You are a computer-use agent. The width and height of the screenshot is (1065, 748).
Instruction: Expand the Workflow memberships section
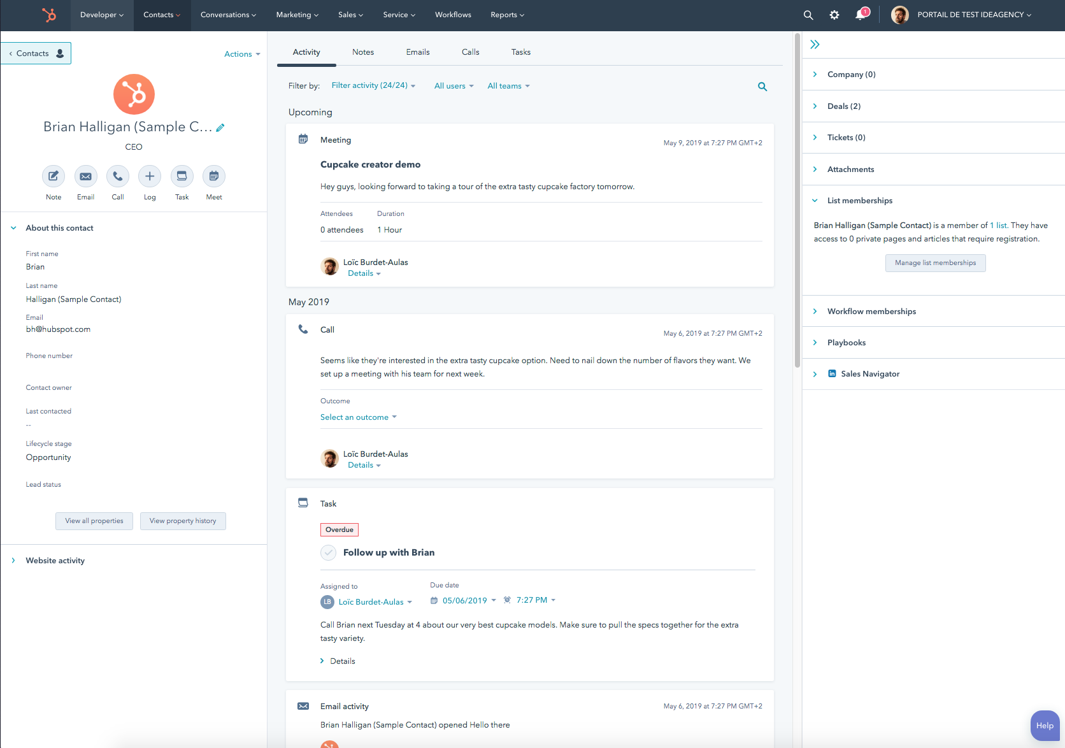(865, 312)
